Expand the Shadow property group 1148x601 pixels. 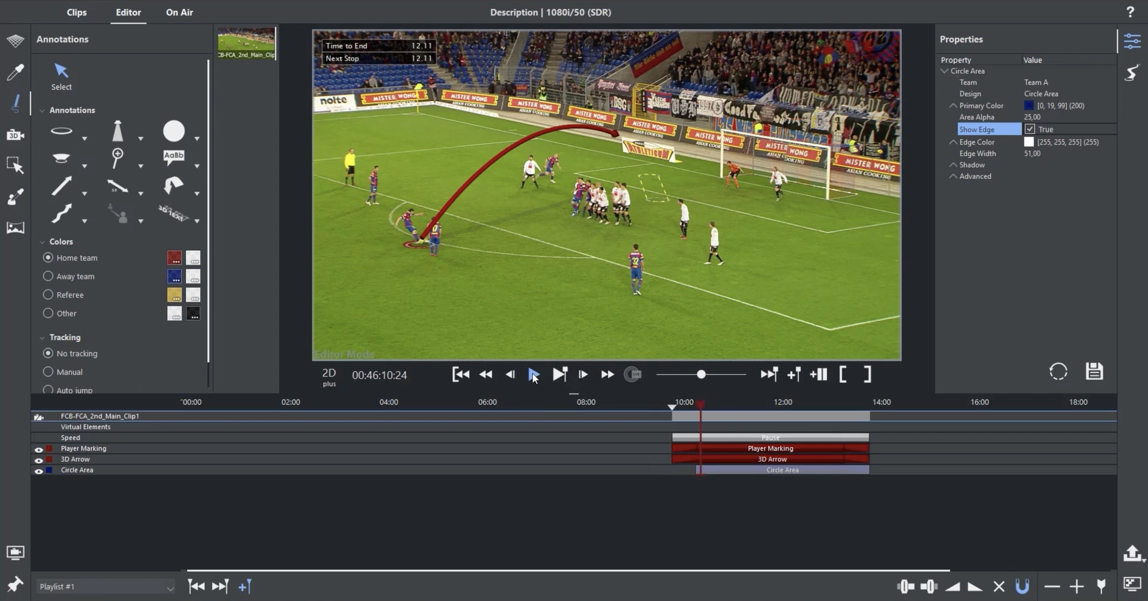point(953,165)
